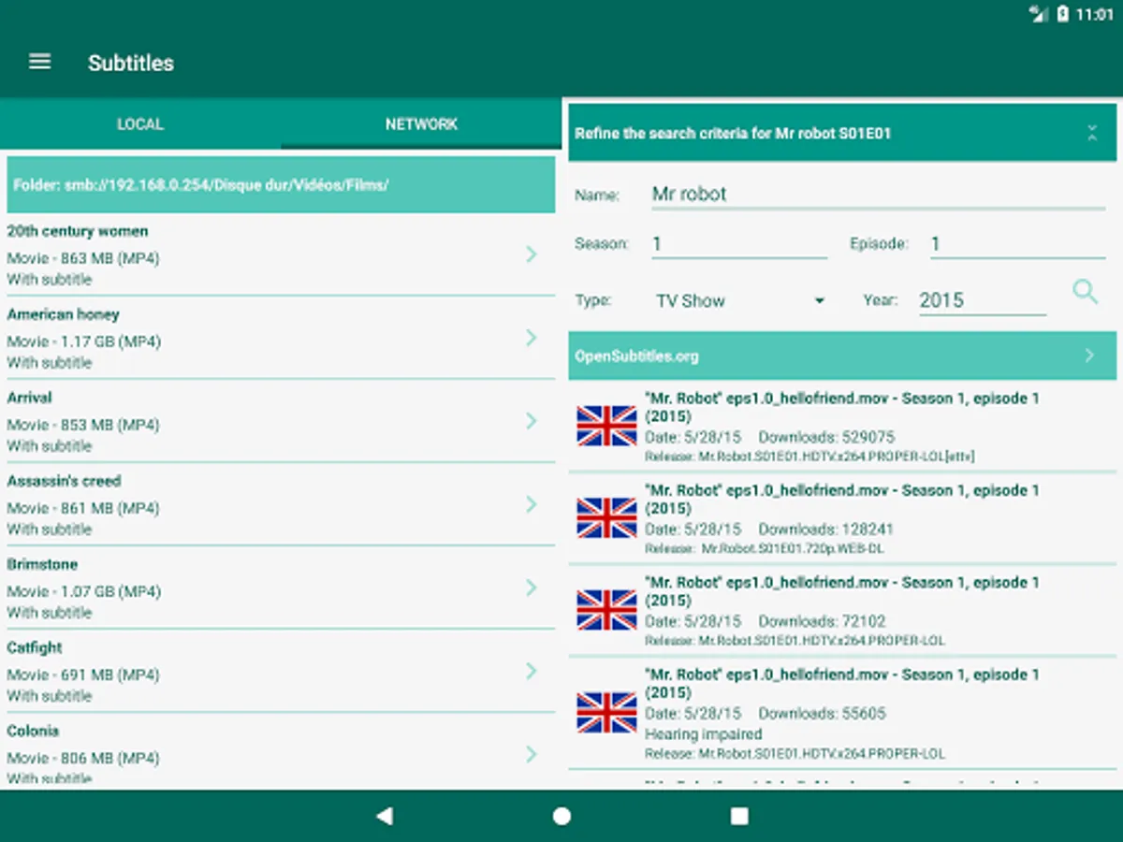The height and width of the screenshot is (842, 1123).
Task: Tap the signal status icon
Action: 1039,14
